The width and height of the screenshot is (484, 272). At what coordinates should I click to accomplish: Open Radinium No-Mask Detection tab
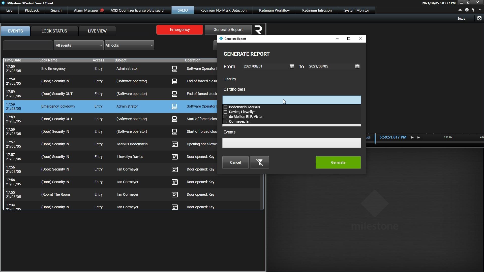click(223, 10)
